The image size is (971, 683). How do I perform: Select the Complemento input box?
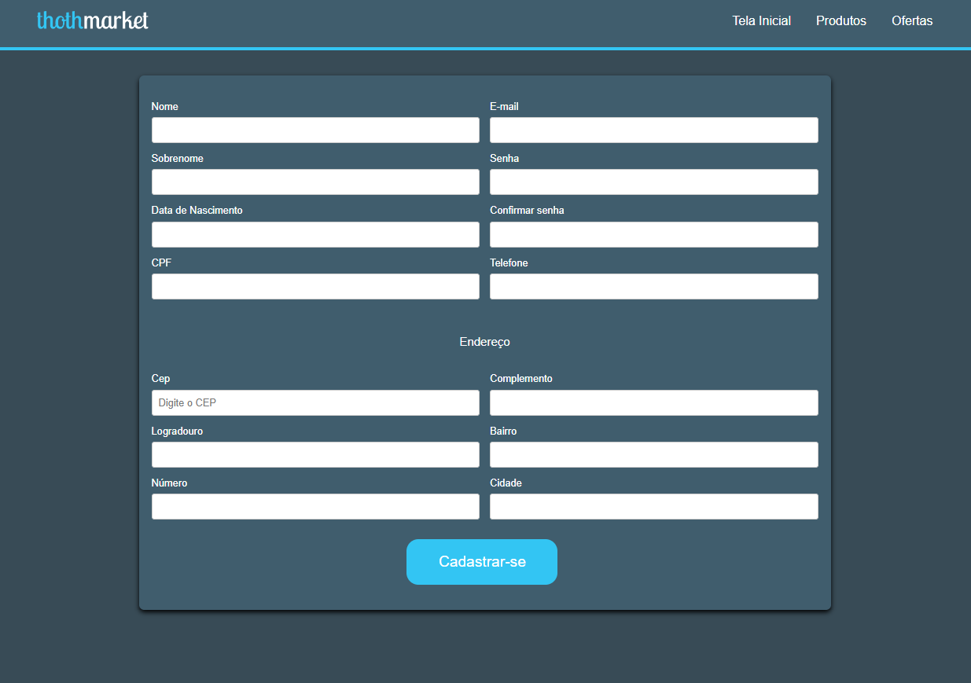point(653,403)
